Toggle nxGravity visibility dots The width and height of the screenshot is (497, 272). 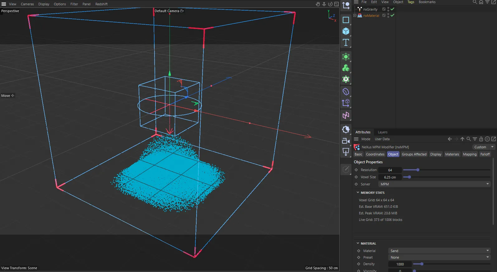point(388,9)
